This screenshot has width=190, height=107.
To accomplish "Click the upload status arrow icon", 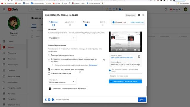I will (46, 100).
